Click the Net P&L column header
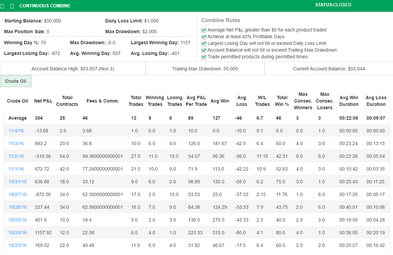Image resolution: width=393 pixels, height=255 pixels. click(43, 101)
